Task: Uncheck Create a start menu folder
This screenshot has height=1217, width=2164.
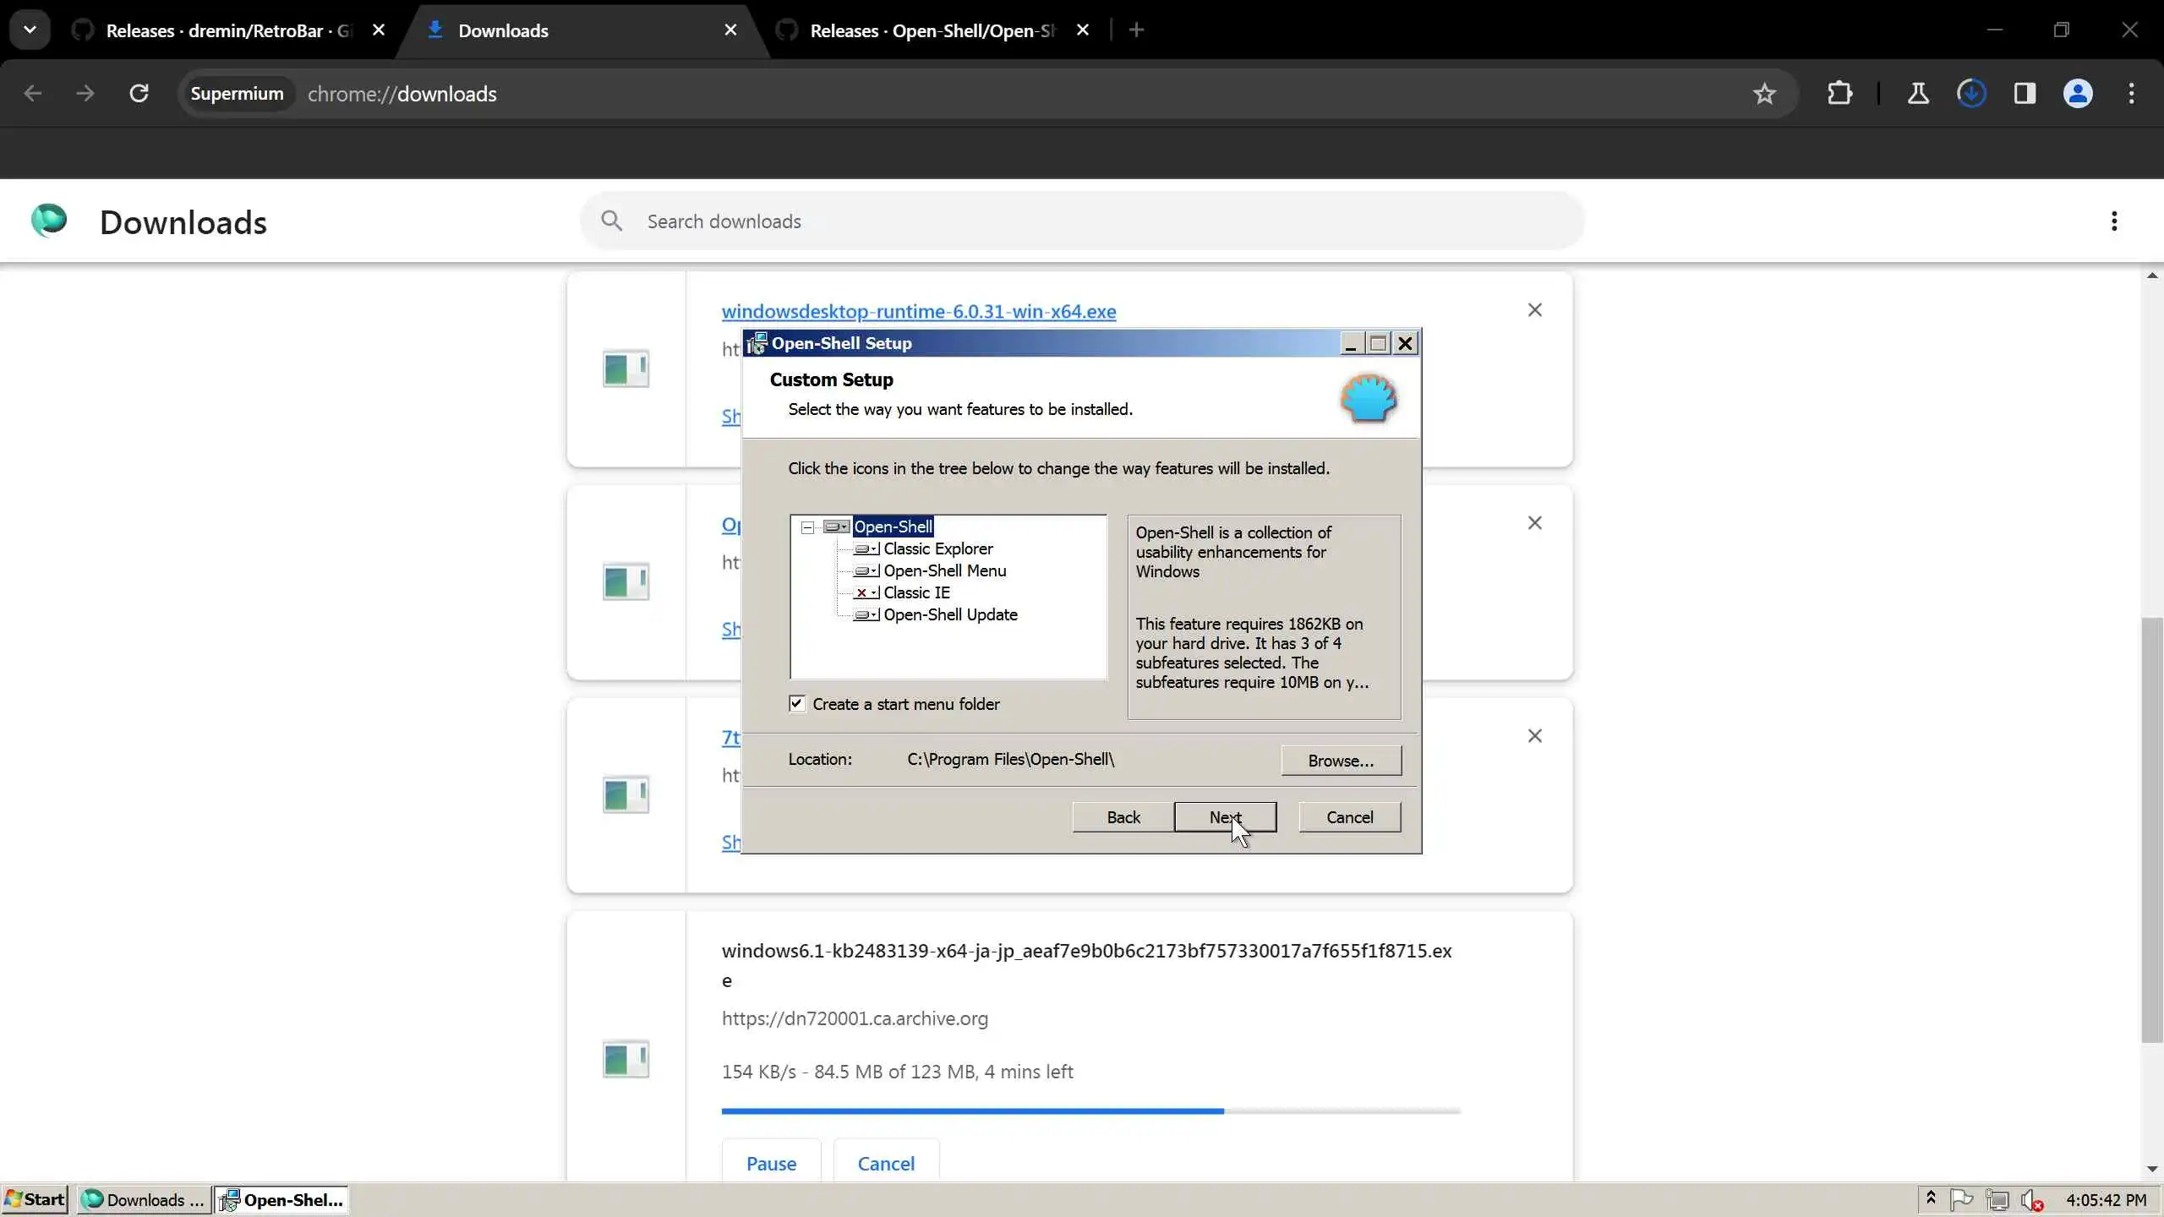Action: [x=797, y=703]
